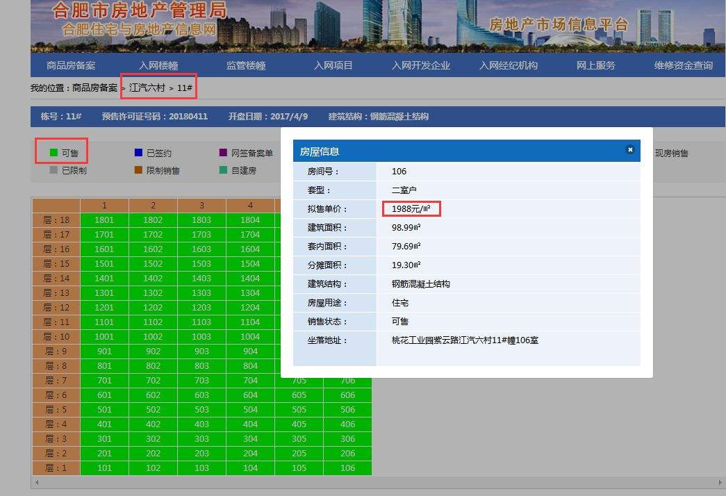Click the teal 自建房 legend swatch
The image size is (726, 496).
(x=223, y=170)
